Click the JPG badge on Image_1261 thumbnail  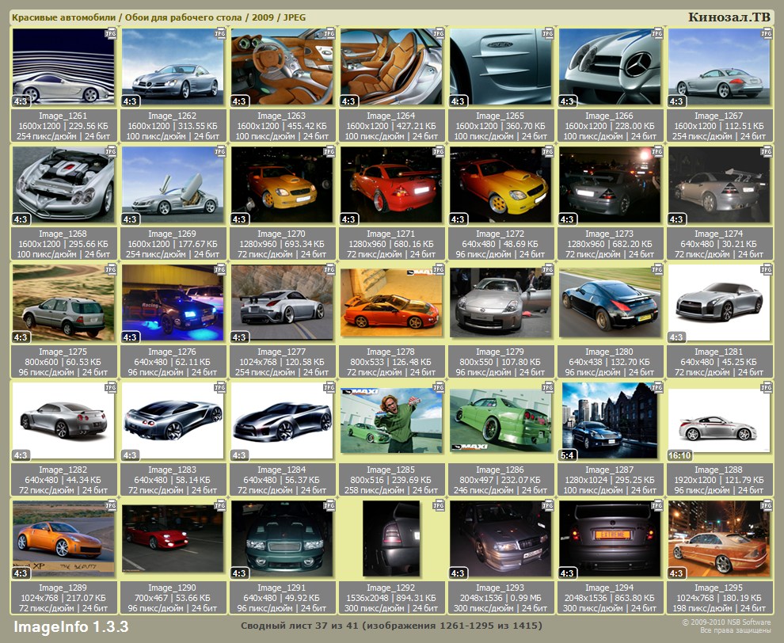110,35
